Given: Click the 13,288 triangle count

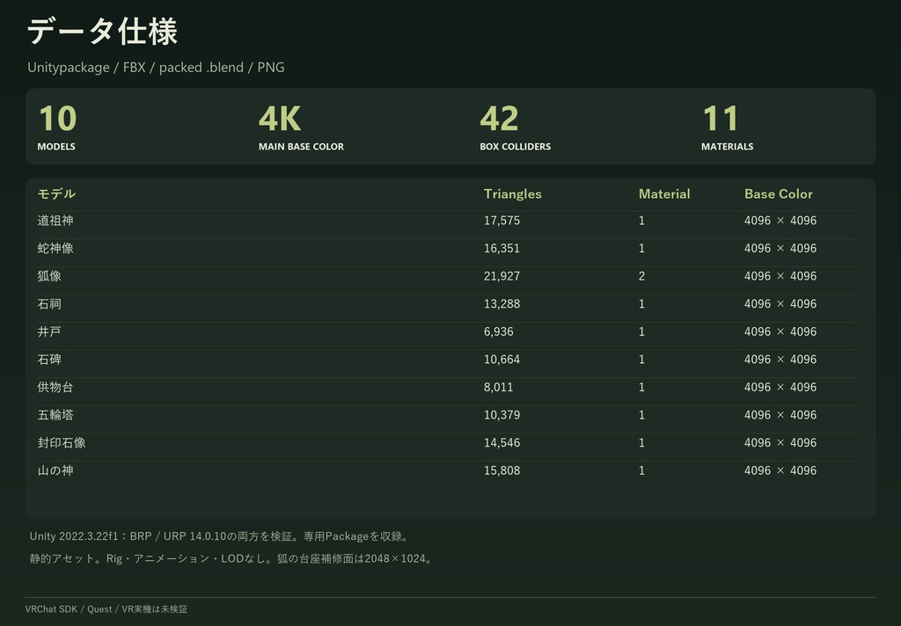Looking at the screenshot, I should (502, 304).
